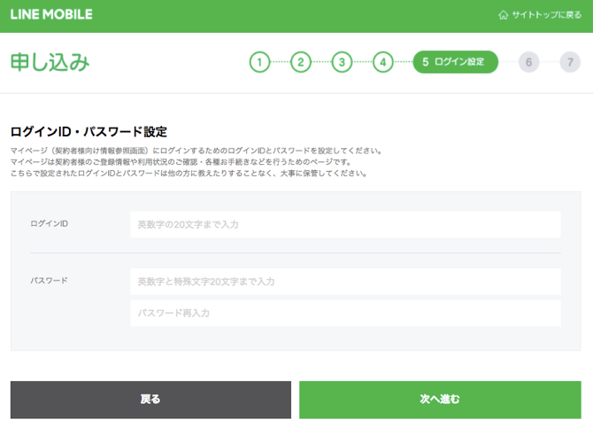Select the greyed step 6 circle

pos(528,62)
